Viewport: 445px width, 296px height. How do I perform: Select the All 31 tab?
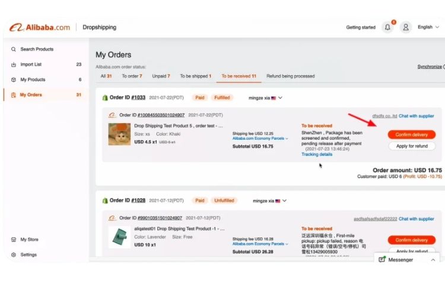(x=106, y=76)
